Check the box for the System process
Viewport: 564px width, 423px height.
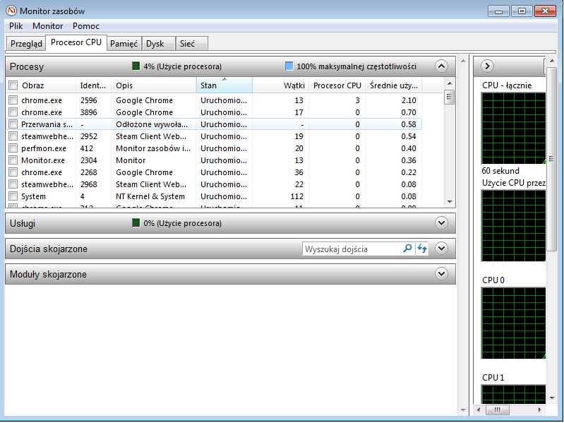13,196
